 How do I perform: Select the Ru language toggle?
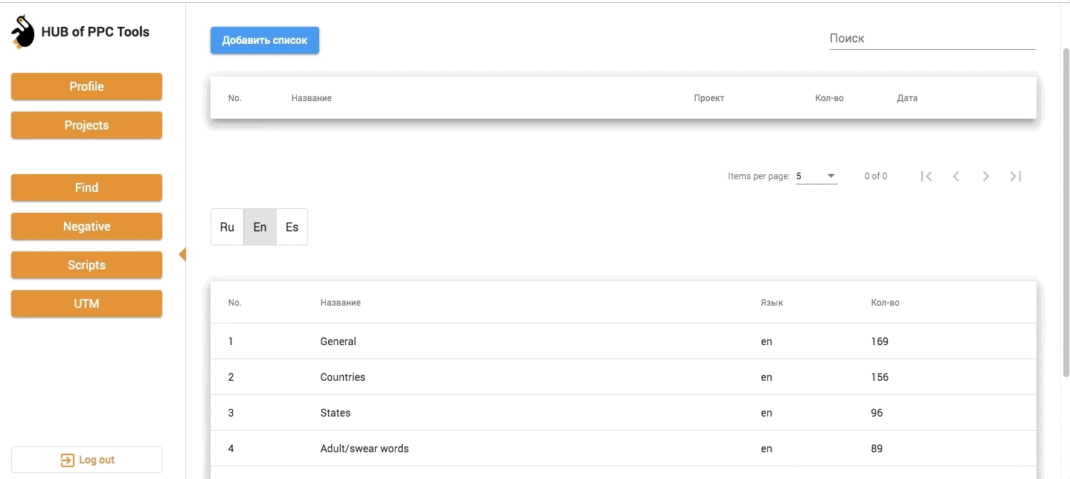[227, 227]
